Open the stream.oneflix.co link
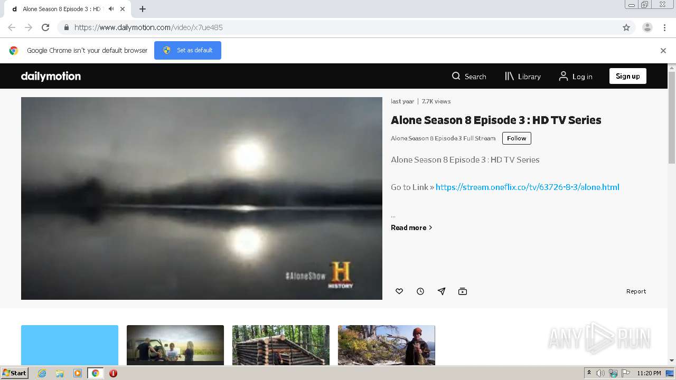Viewport: 676px width, 380px height. point(527,187)
